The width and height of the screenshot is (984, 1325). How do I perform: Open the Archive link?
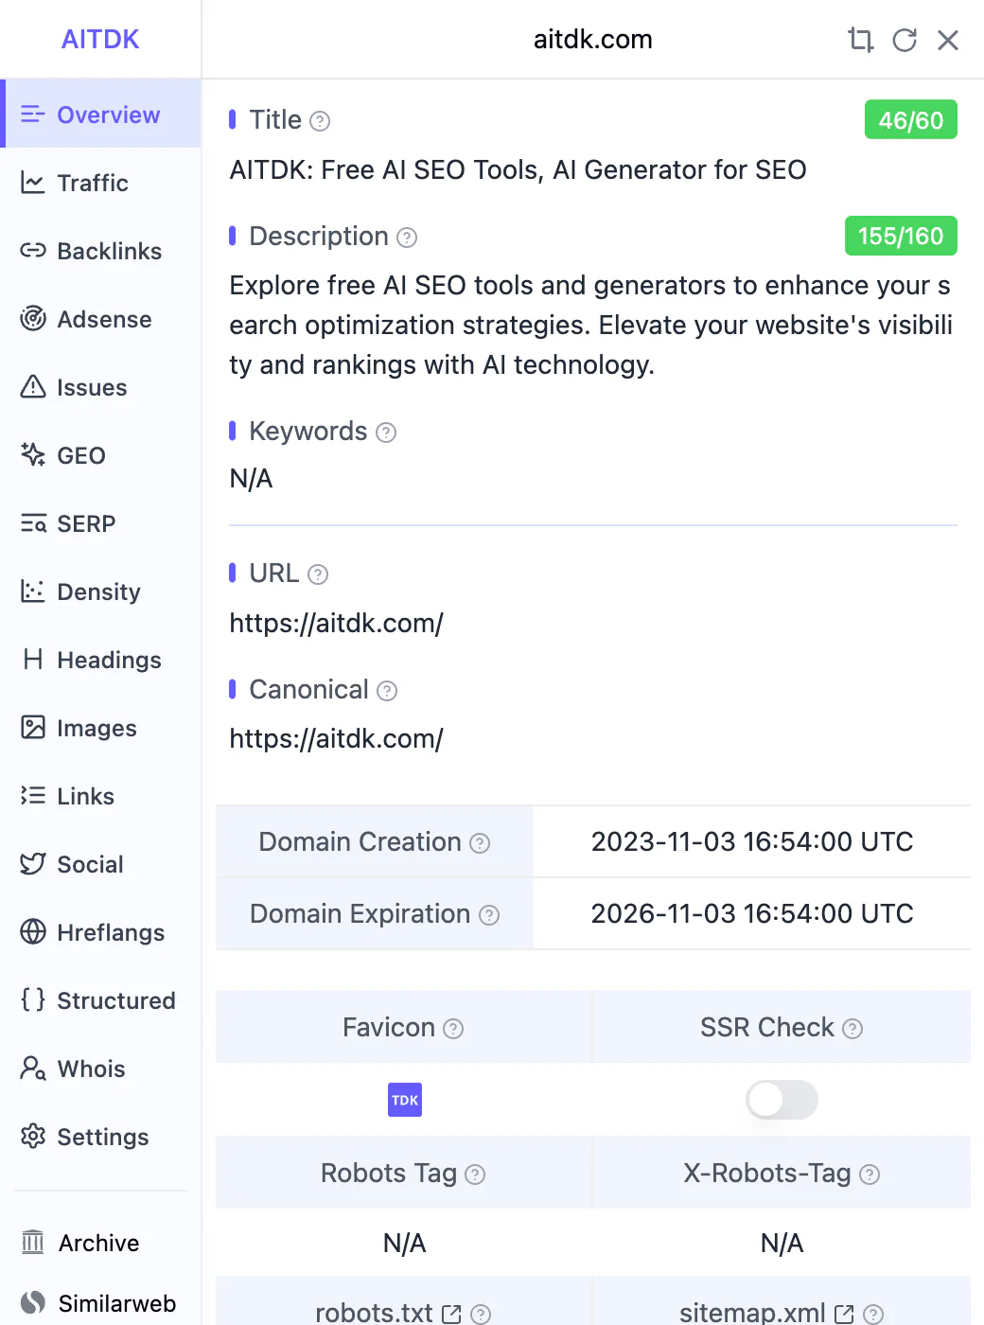click(x=101, y=1243)
